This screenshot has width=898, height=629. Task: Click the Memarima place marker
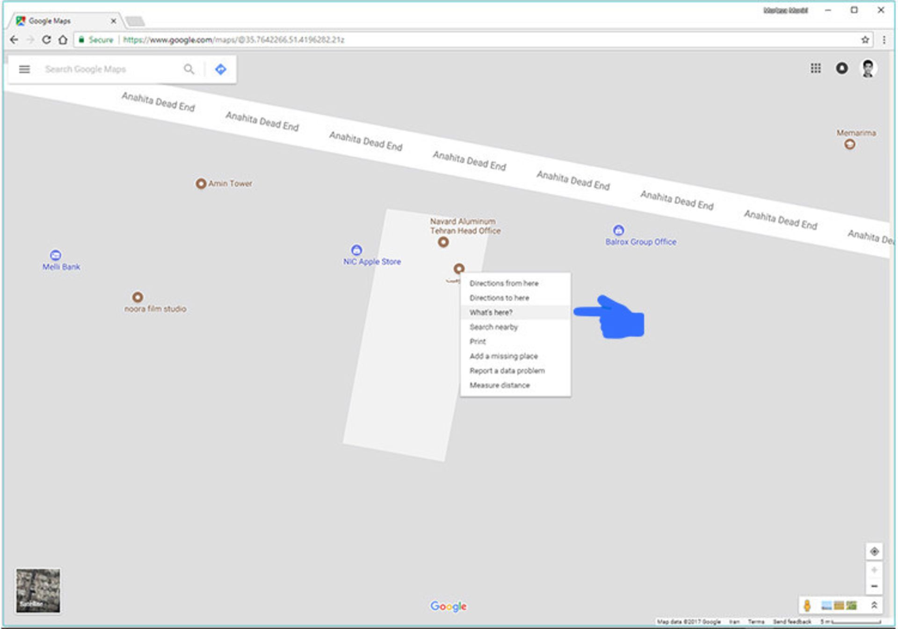850,145
